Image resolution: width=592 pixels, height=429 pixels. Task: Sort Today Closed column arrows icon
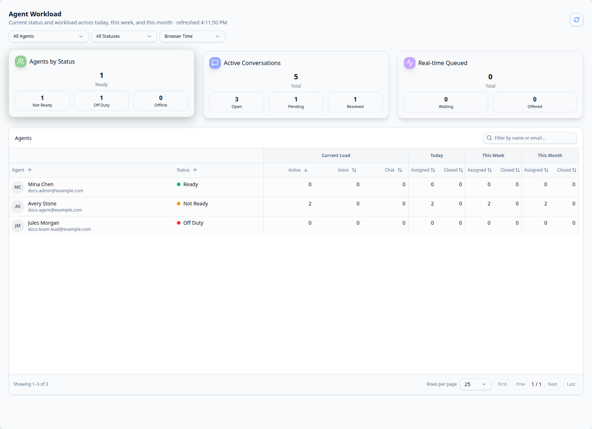click(461, 170)
